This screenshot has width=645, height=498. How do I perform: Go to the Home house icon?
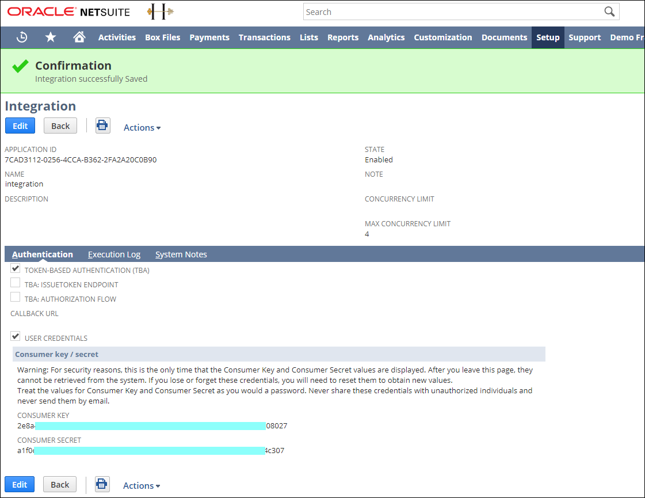click(79, 37)
